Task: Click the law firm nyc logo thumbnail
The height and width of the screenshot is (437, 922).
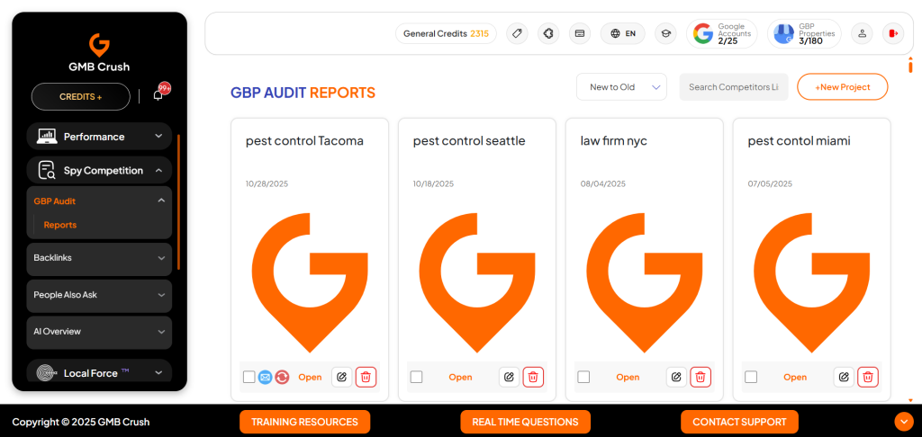Action: (645, 282)
